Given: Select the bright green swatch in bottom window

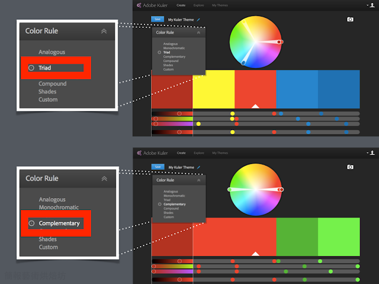Looking at the screenshot, I should point(339,237).
